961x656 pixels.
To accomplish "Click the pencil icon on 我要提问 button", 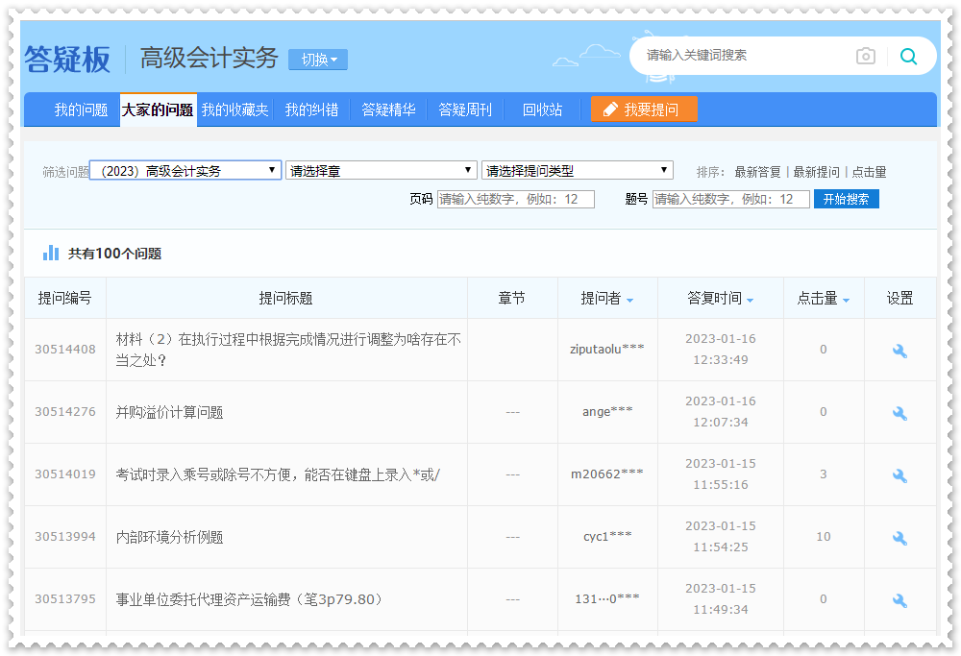I will pos(609,109).
